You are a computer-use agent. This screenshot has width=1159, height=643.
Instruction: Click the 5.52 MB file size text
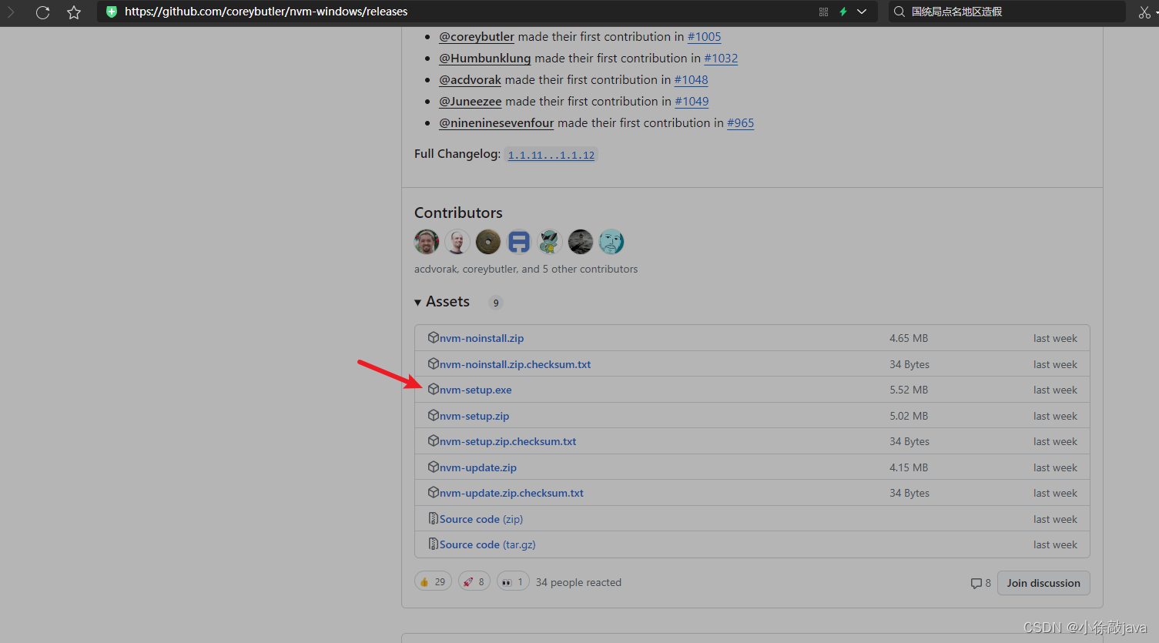(x=909, y=390)
